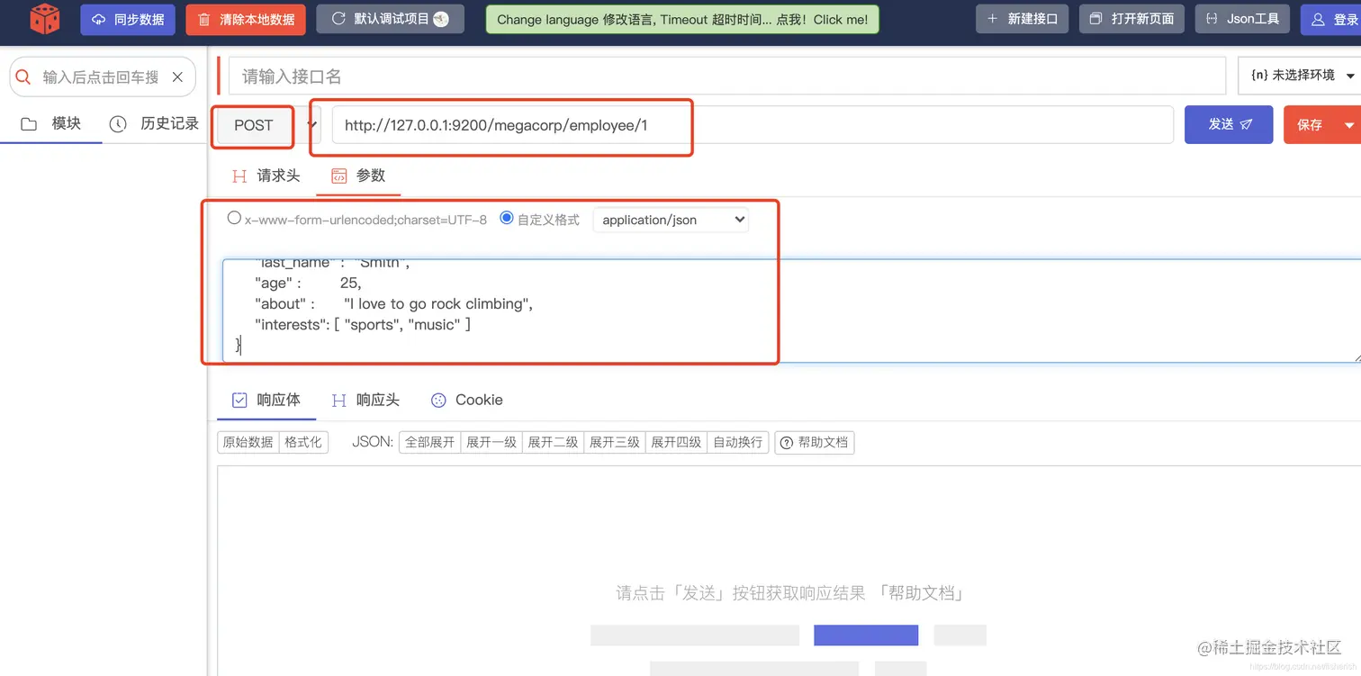The height and width of the screenshot is (676, 1361).
Task: Switch to the 响应头 response headers tab
Action: coord(365,401)
